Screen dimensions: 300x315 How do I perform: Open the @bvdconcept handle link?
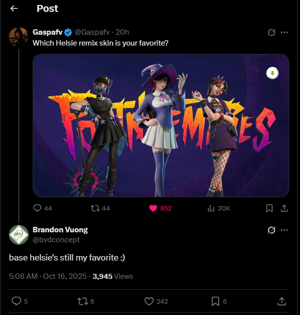(x=56, y=240)
